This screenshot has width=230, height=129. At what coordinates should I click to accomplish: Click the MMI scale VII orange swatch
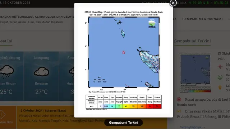(133, 106)
